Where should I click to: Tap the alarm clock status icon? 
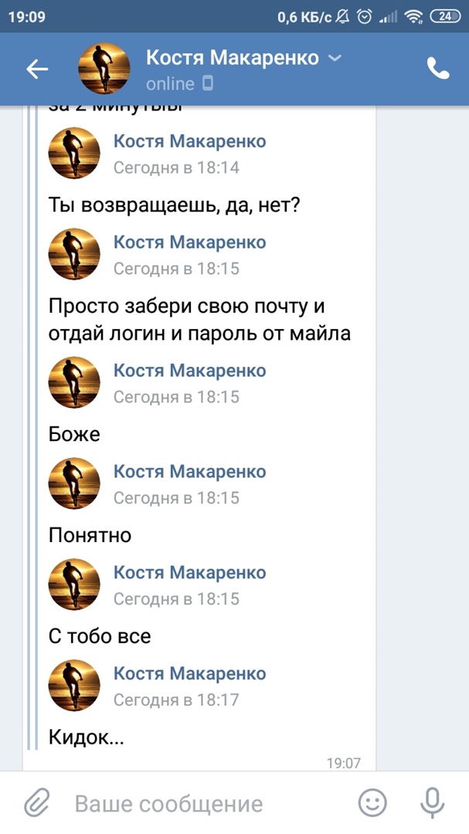point(364,16)
